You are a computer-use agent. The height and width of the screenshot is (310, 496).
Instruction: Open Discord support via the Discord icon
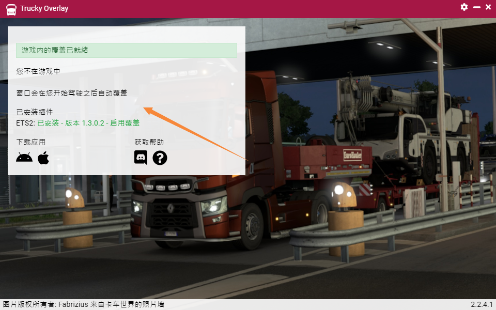(141, 158)
